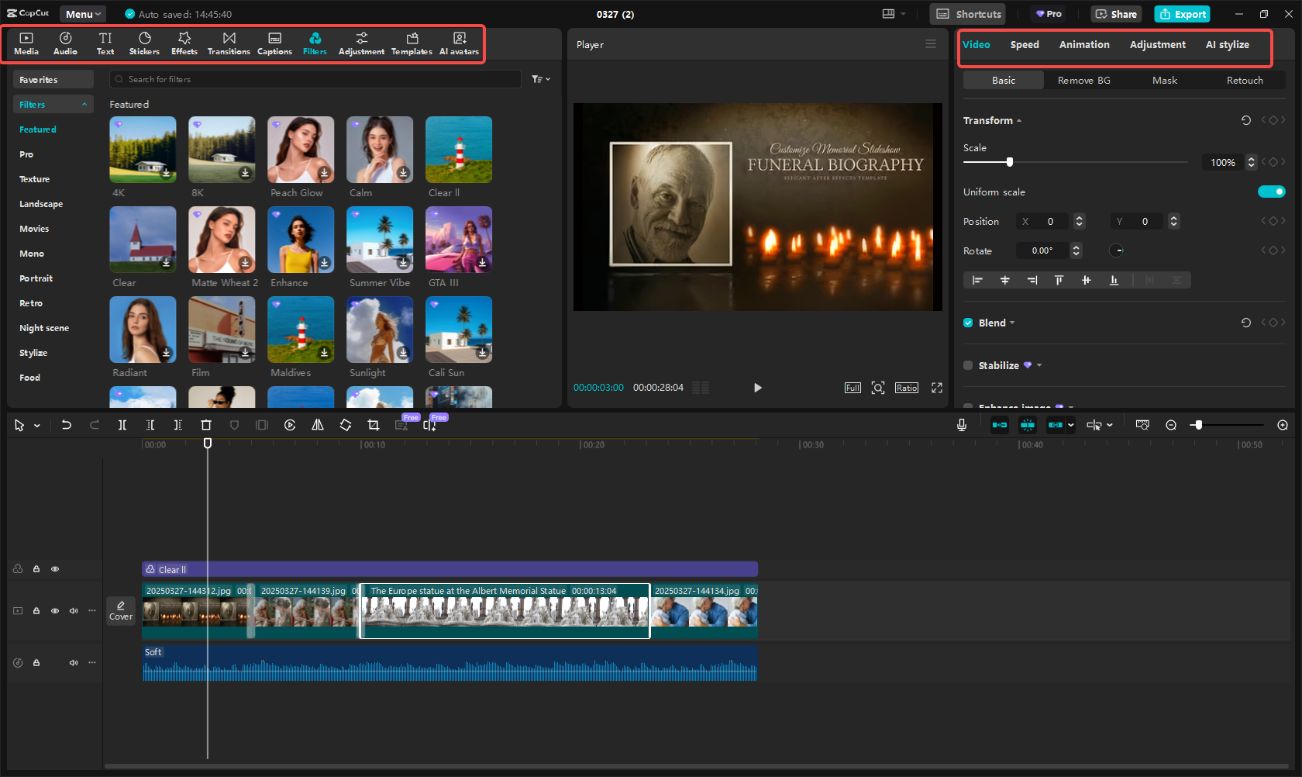Viewport: 1302px width, 777px height.
Task: Open the Stickers panel
Action: pyautogui.click(x=144, y=43)
